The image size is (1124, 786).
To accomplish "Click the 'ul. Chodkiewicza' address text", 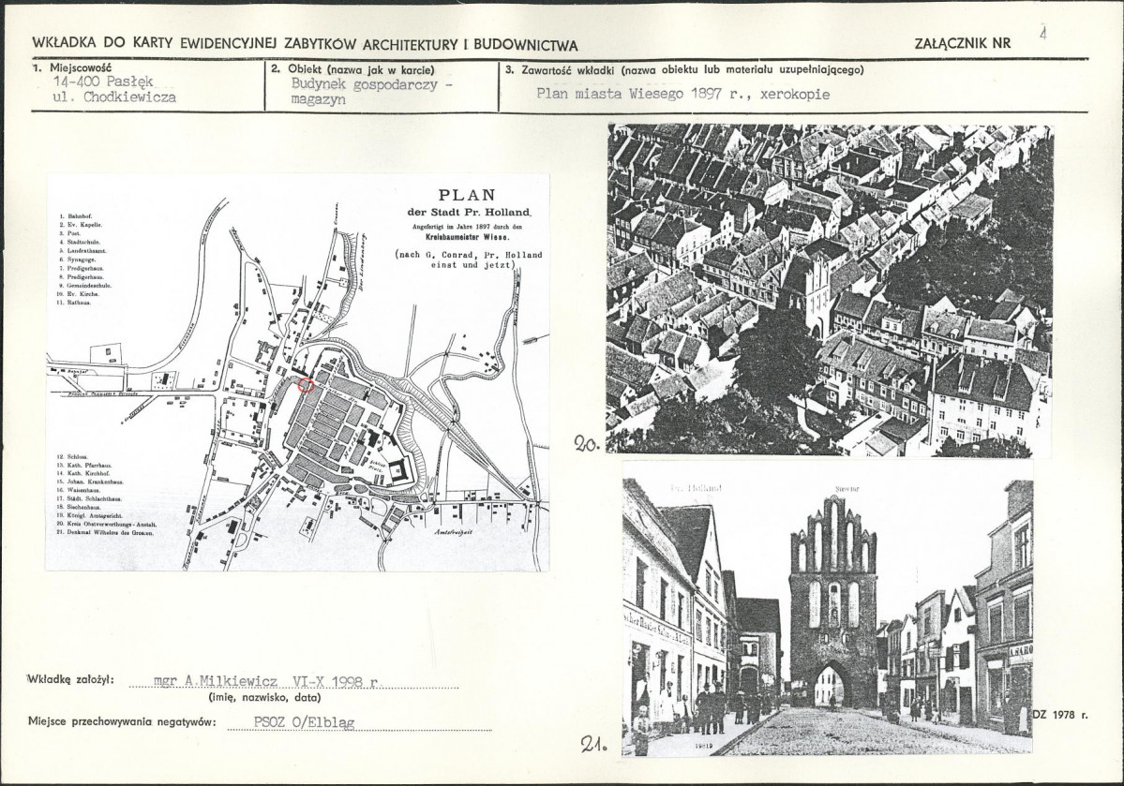I will click(x=114, y=97).
